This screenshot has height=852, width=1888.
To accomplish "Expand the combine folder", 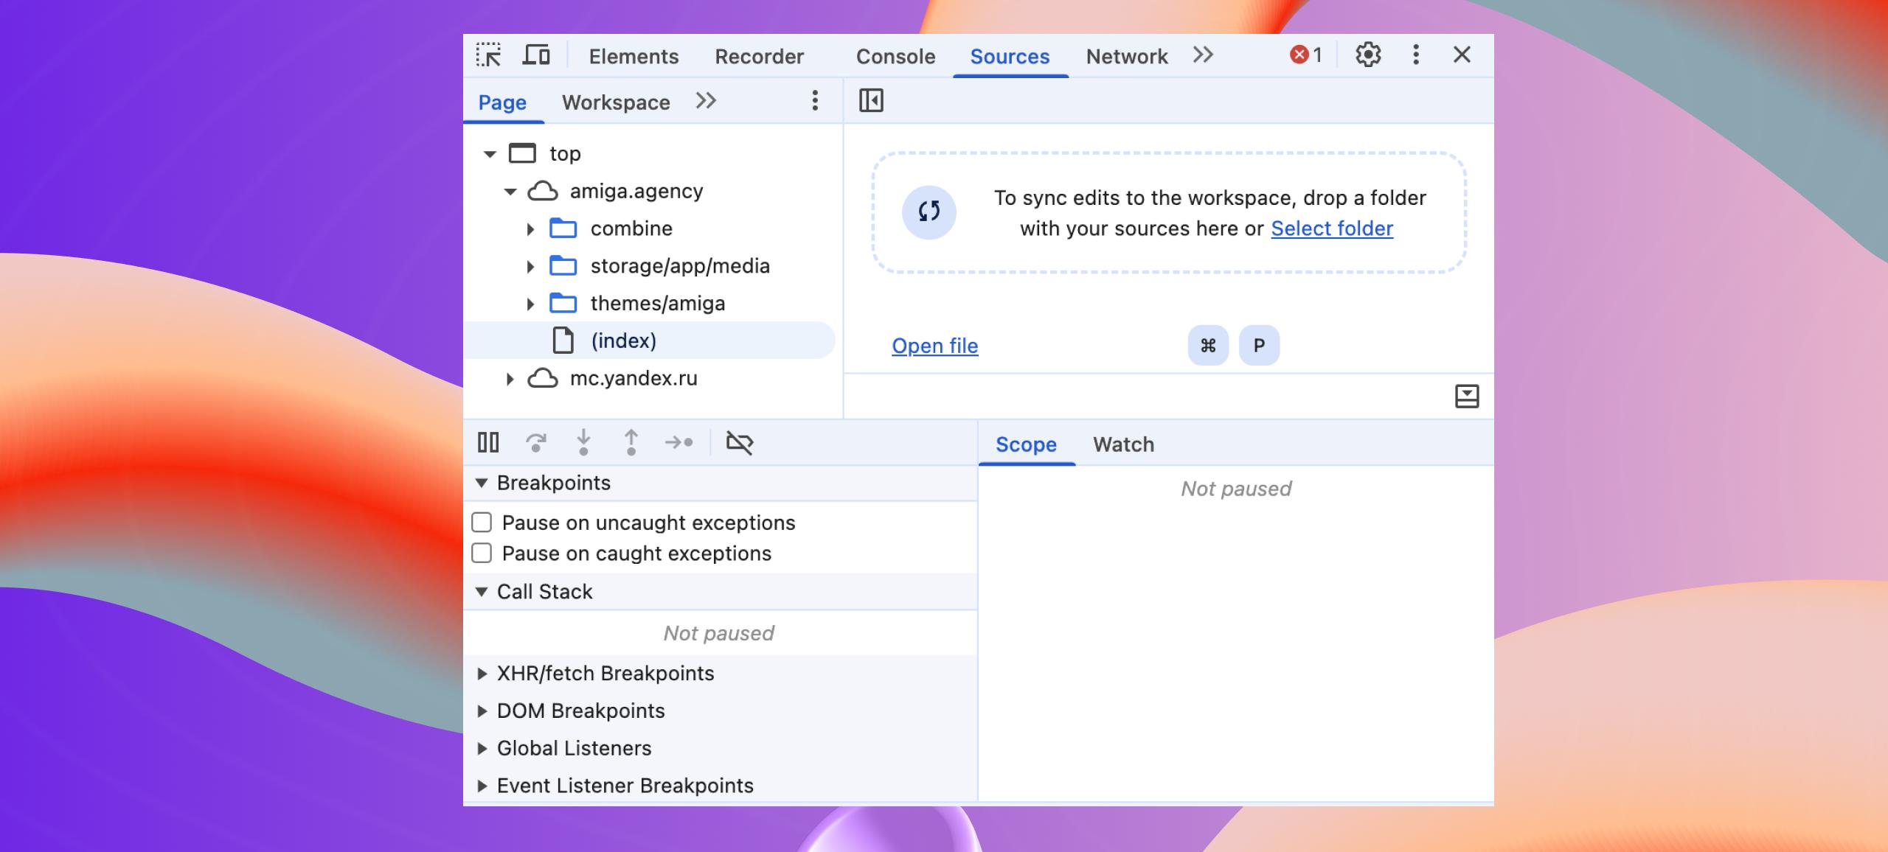I will pyautogui.click(x=530, y=229).
